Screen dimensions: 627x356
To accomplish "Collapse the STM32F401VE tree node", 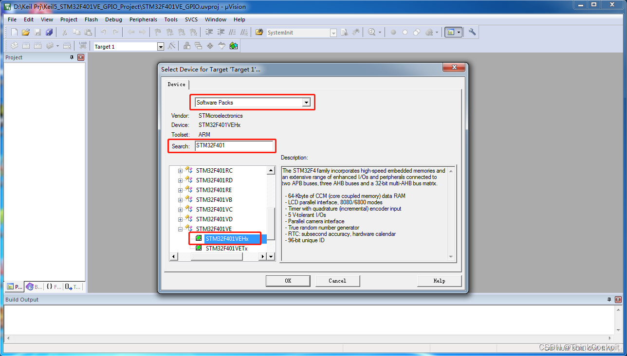I will 180,229.
